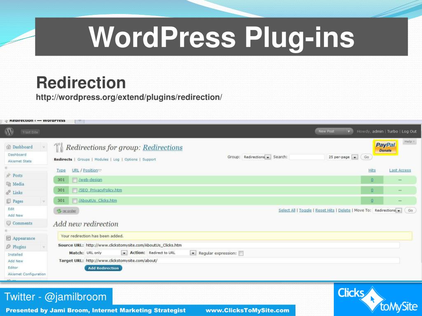Switch to the Groups tab

[83, 159]
